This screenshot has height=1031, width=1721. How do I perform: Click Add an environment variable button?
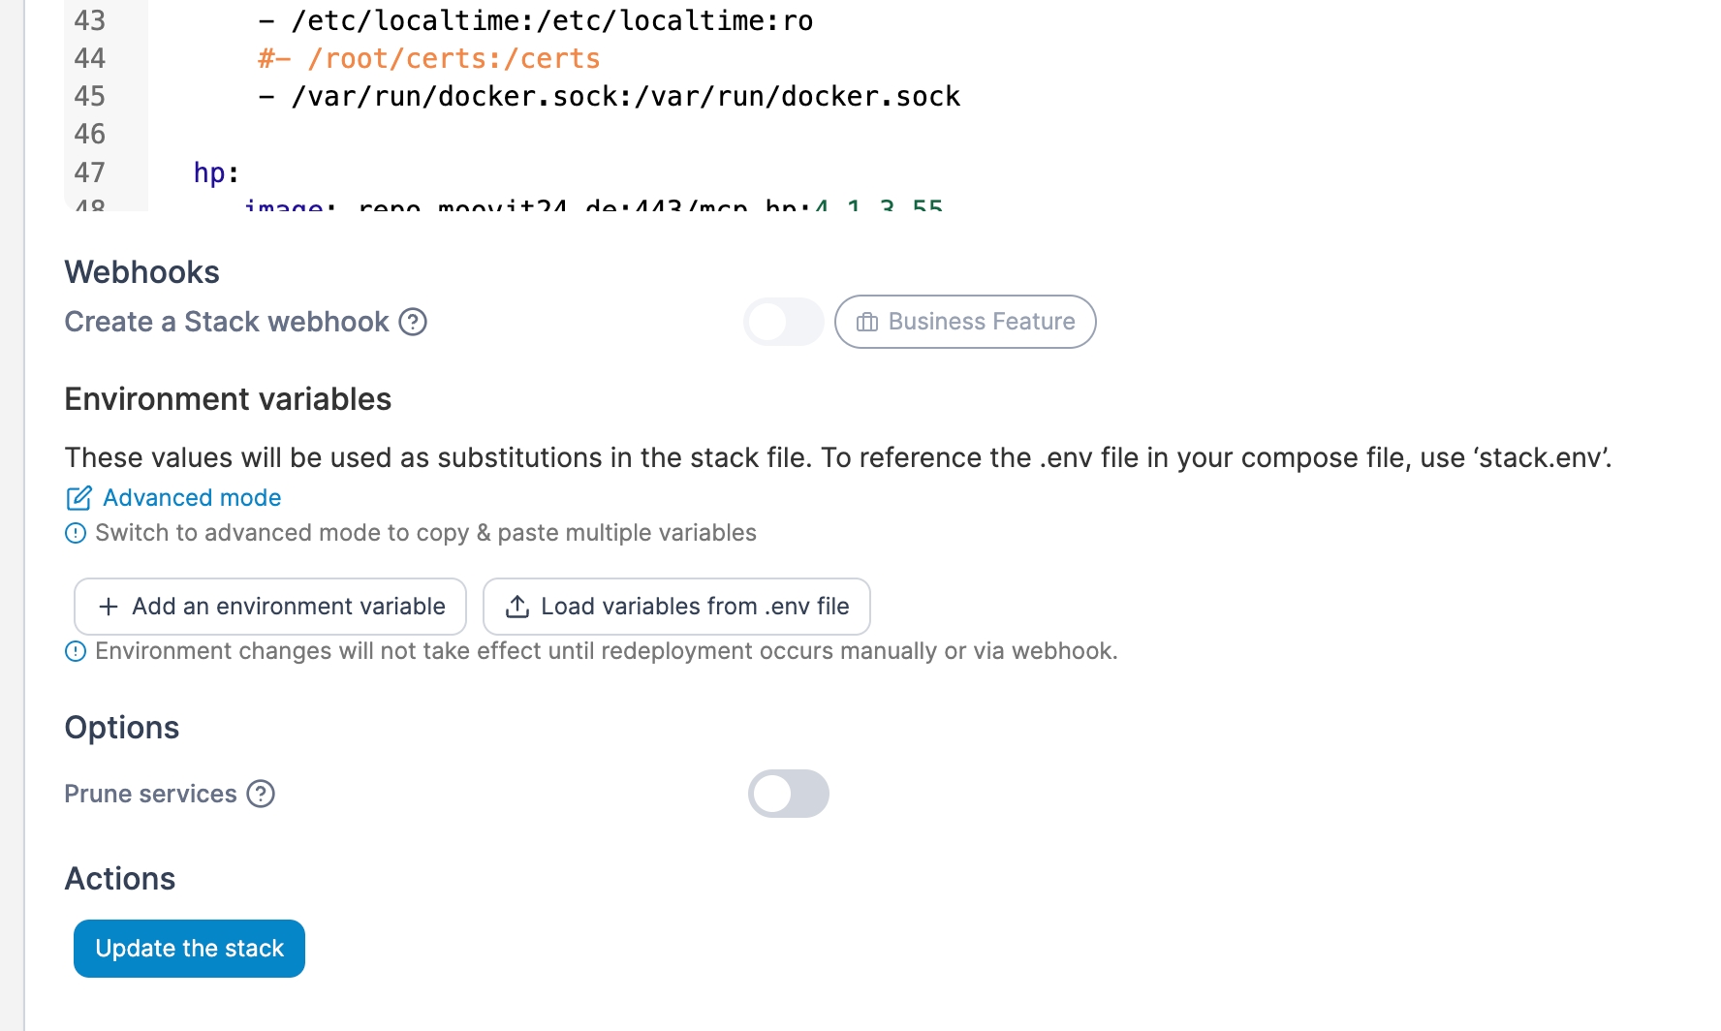(270, 607)
